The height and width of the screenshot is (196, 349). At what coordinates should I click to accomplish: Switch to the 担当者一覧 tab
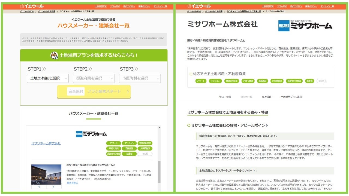coord(246,97)
